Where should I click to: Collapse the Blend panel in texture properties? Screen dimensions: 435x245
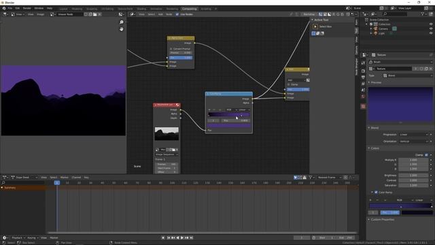(x=369, y=128)
